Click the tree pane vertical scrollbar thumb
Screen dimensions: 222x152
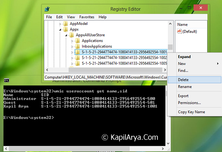click(x=170, y=47)
